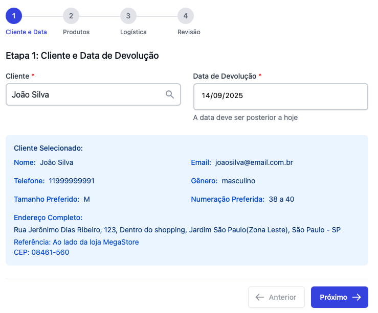Viewport: 378px width, 313px height.
Task: Switch to the Logística step label
Action: (134, 32)
